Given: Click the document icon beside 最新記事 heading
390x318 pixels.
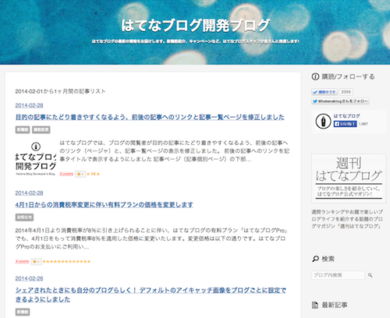Looking at the screenshot, I should click(315, 305).
